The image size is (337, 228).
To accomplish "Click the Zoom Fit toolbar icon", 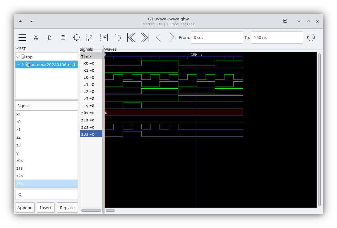I will tap(76, 37).
